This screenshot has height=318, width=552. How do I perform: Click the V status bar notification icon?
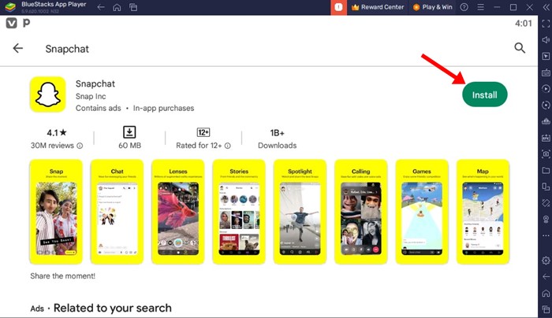click(x=11, y=24)
